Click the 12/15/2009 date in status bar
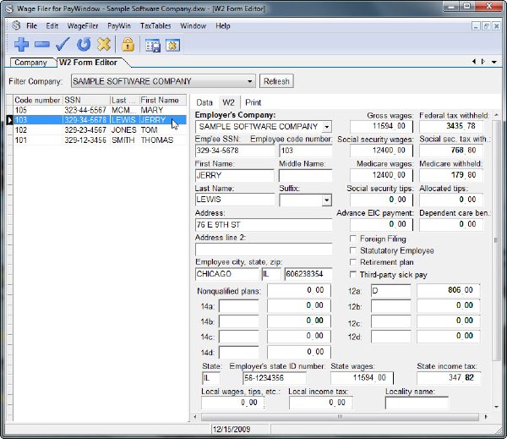Image resolution: width=507 pixels, height=439 pixels. (232, 430)
